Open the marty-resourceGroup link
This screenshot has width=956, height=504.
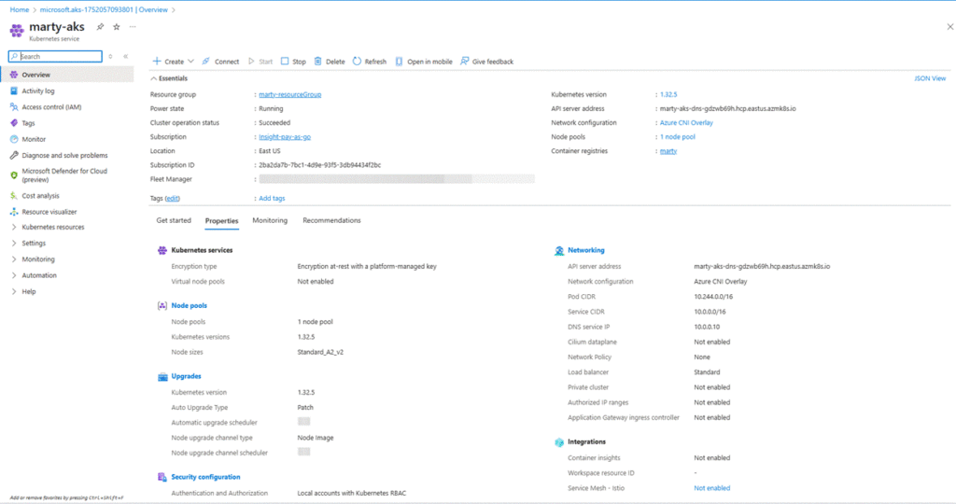click(x=290, y=94)
